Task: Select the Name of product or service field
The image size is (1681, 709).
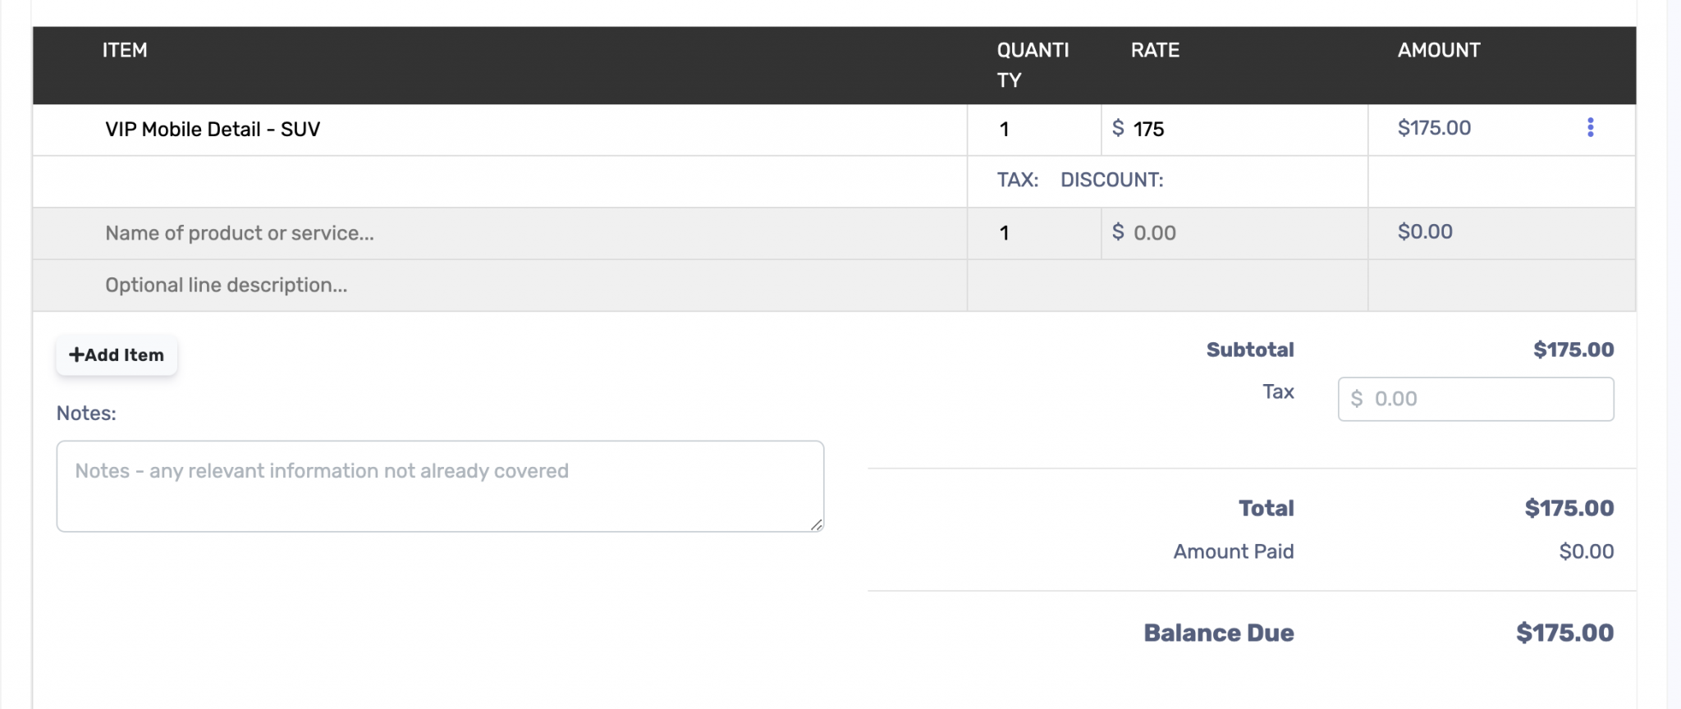Action: (240, 233)
